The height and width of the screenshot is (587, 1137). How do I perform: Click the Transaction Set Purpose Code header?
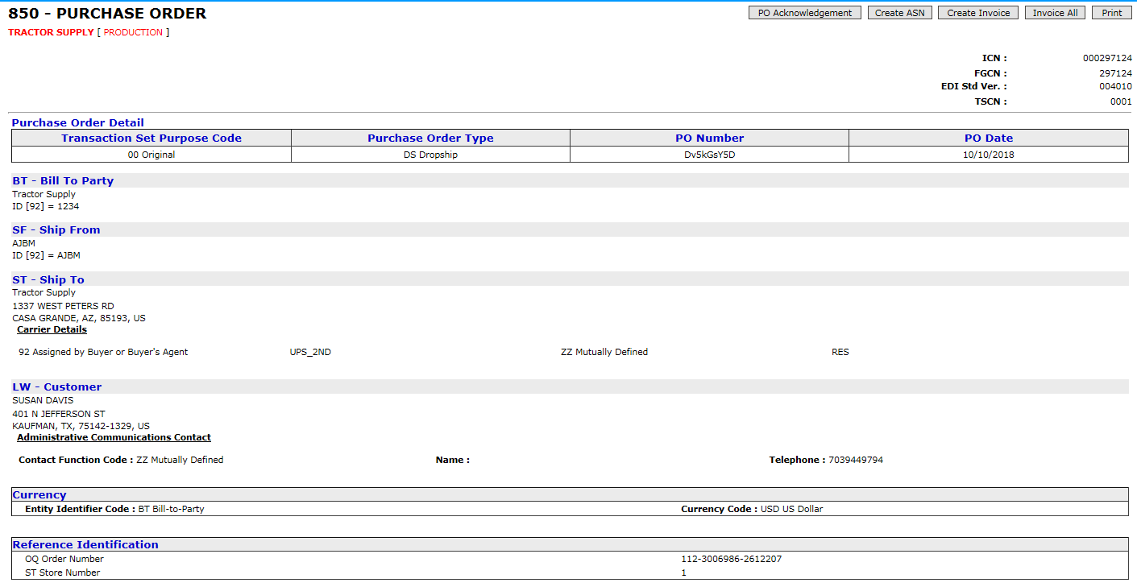tap(150, 138)
